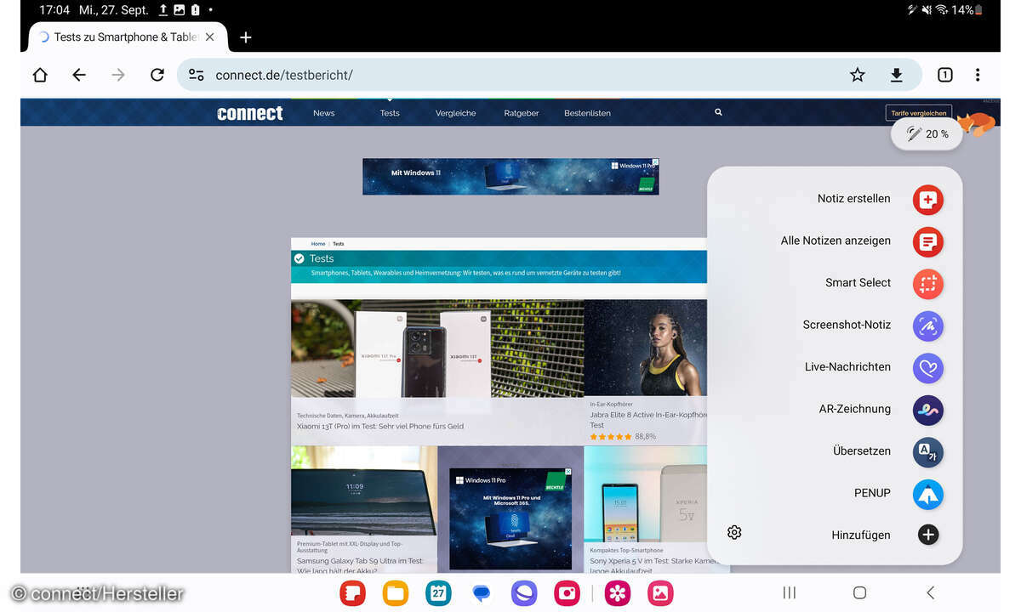Tap the S Pen 20 % battery bubble

(x=927, y=134)
